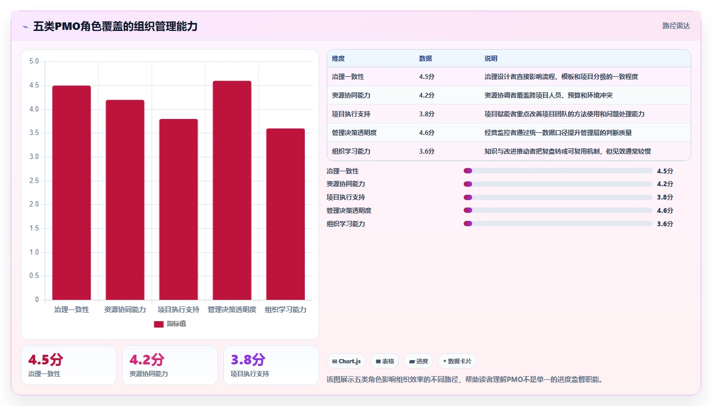Select the 进度 chip
The image size is (712, 406).
[x=418, y=361]
